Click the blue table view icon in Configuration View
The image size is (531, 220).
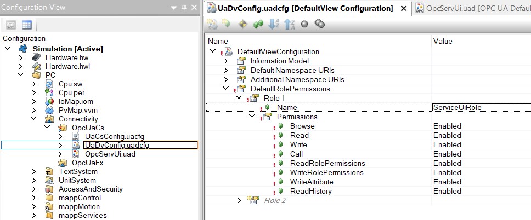pyautogui.click(x=26, y=25)
